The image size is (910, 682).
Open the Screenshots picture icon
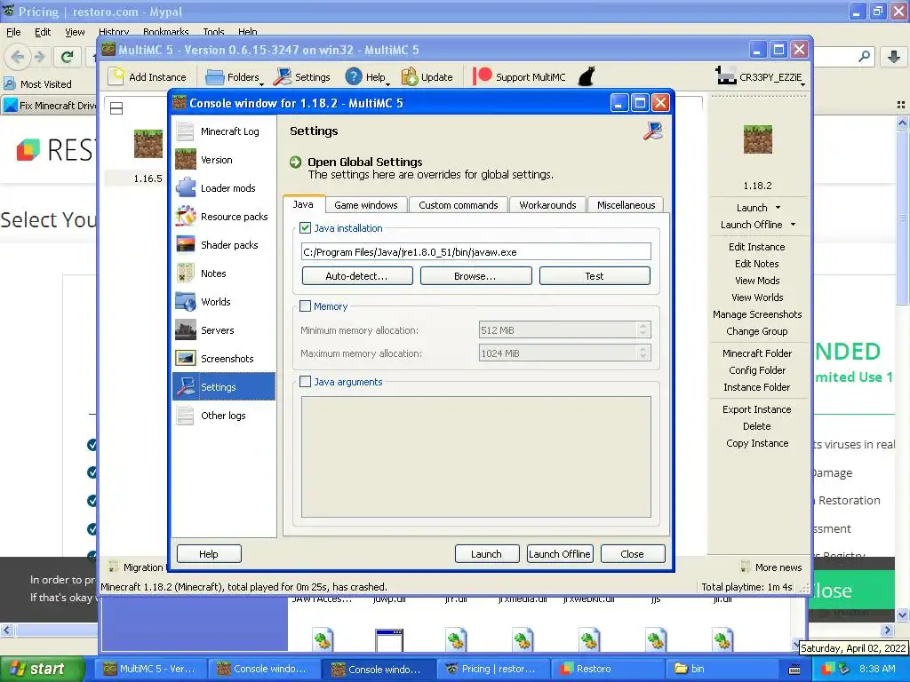click(x=185, y=359)
